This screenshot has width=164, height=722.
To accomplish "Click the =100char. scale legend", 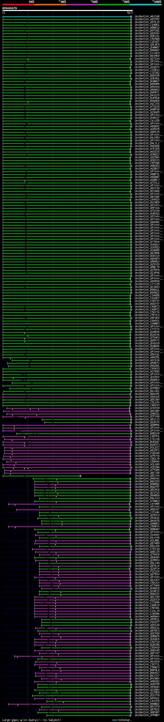I will point(122,720).
